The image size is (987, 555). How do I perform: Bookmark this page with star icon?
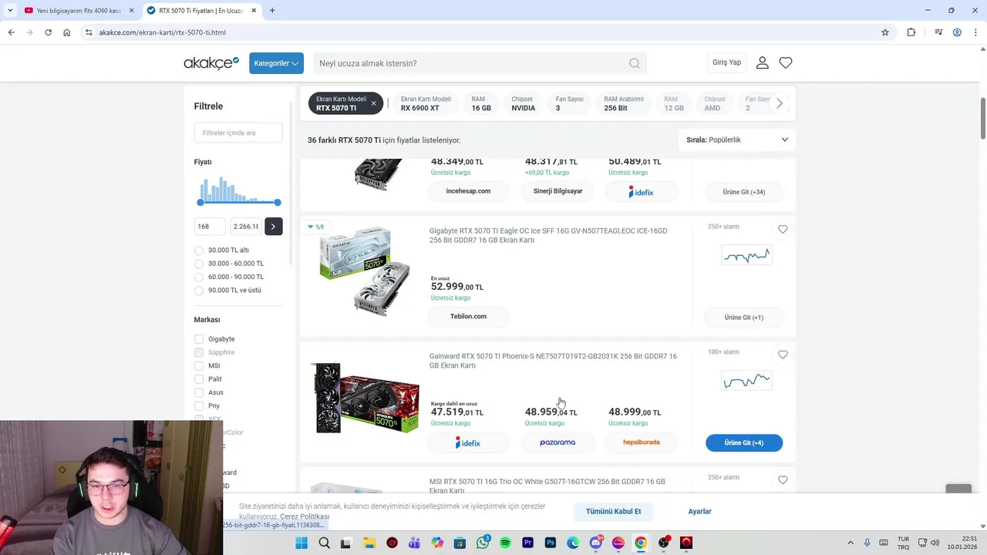tap(885, 32)
